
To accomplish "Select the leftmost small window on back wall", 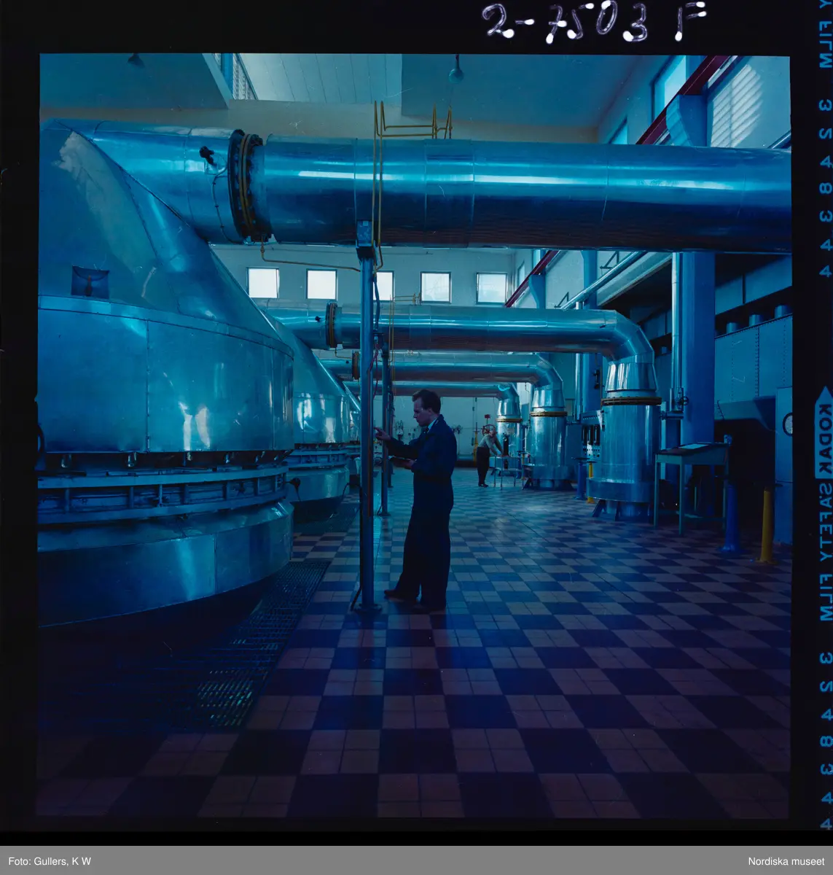I will click(x=263, y=283).
